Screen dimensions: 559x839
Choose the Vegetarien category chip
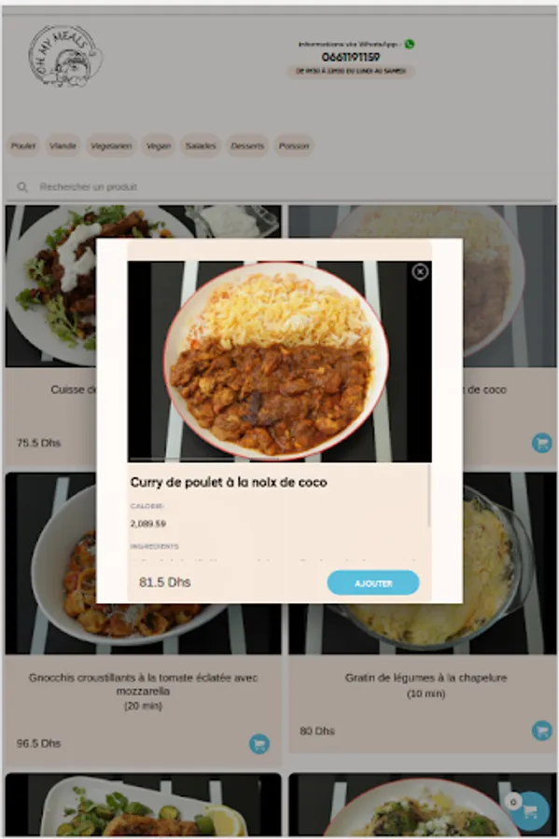pyautogui.click(x=111, y=145)
